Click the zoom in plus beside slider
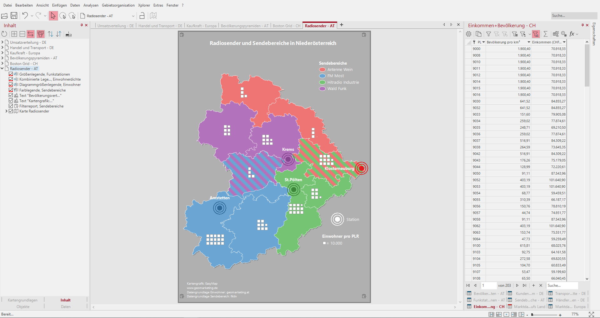 (560, 315)
